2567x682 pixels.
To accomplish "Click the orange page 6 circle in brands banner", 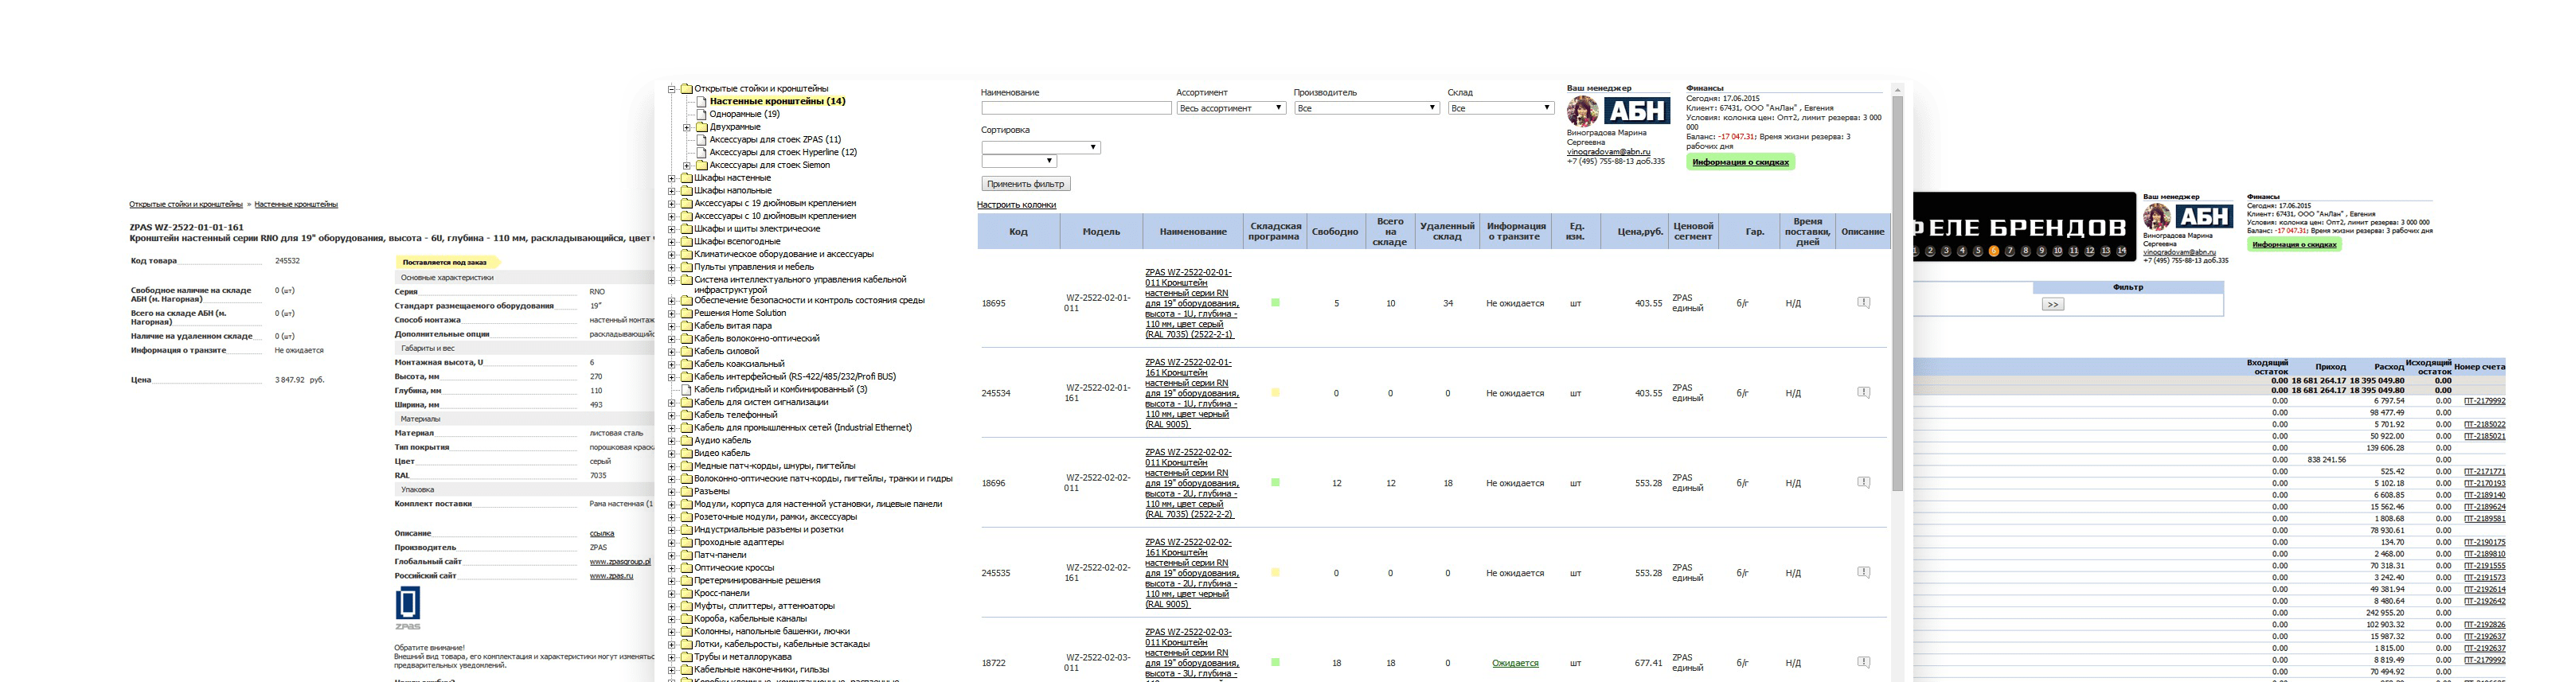I will coord(1993,251).
